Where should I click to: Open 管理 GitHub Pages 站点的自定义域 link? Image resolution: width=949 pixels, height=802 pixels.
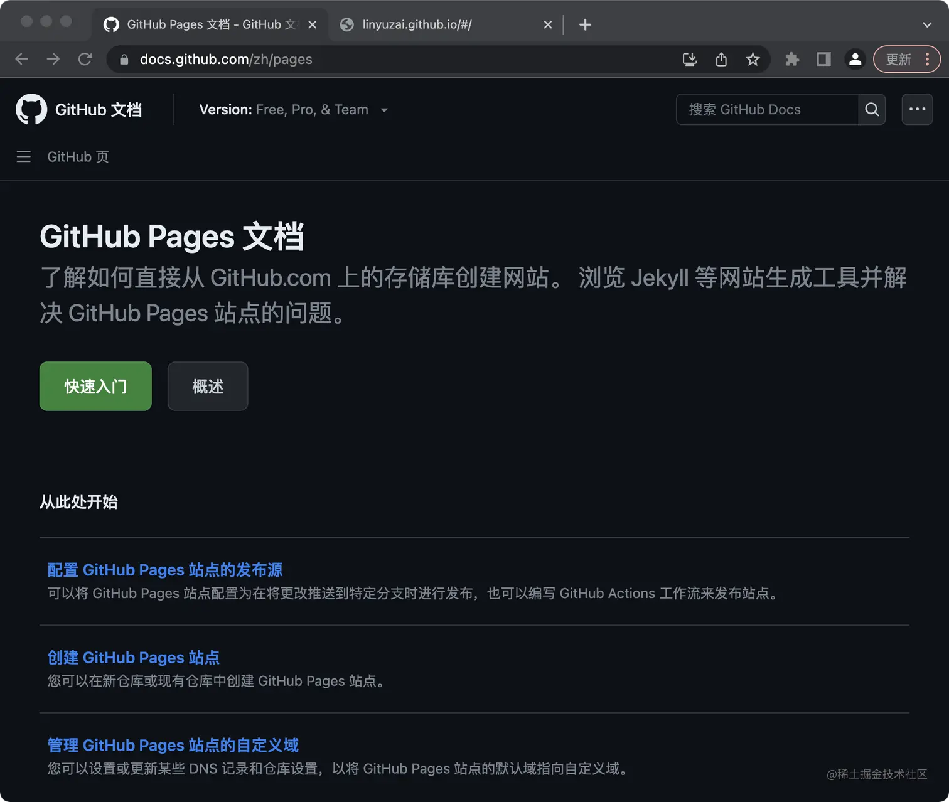click(x=173, y=746)
